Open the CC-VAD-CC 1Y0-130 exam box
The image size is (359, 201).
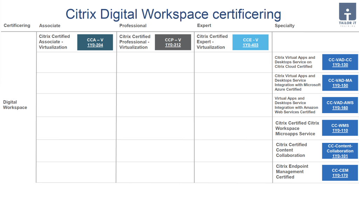340,62
